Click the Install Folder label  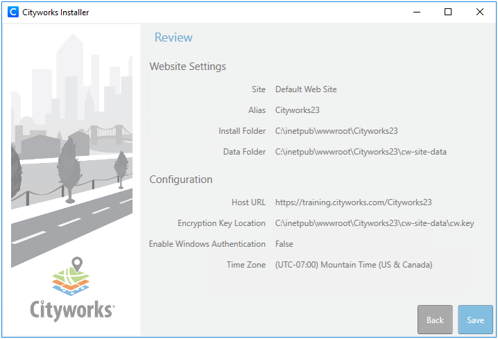point(242,131)
